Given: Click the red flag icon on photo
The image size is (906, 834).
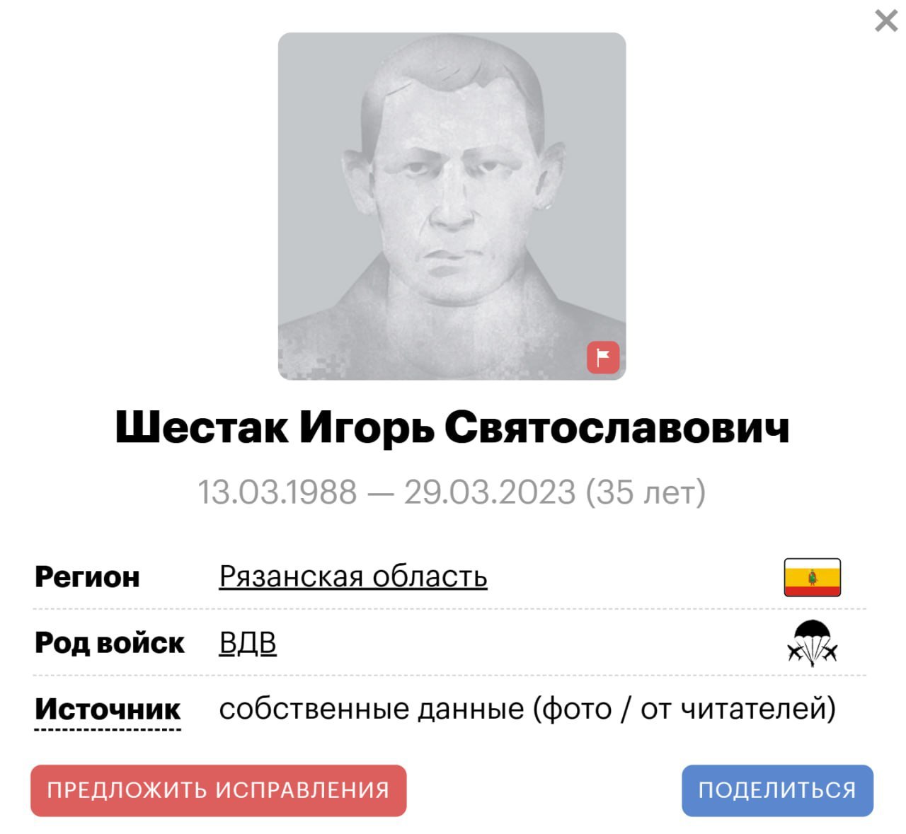Looking at the screenshot, I should click(603, 357).
